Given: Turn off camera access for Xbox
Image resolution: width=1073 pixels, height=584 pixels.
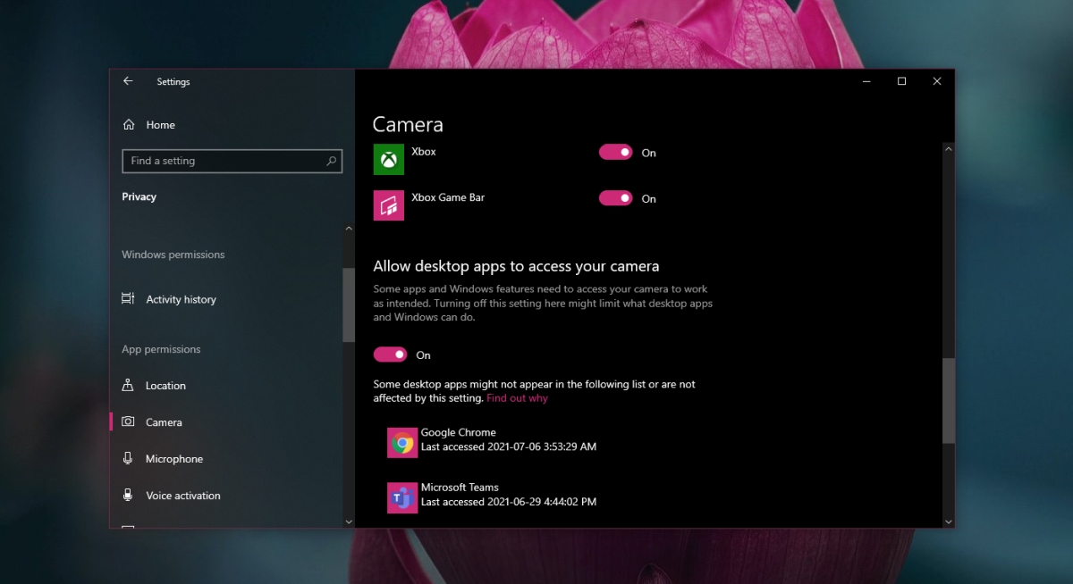Looking at the screenshot, I should [x=615, y=153].
